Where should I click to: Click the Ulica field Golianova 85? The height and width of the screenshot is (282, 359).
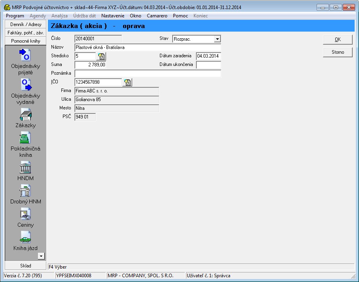117,100
